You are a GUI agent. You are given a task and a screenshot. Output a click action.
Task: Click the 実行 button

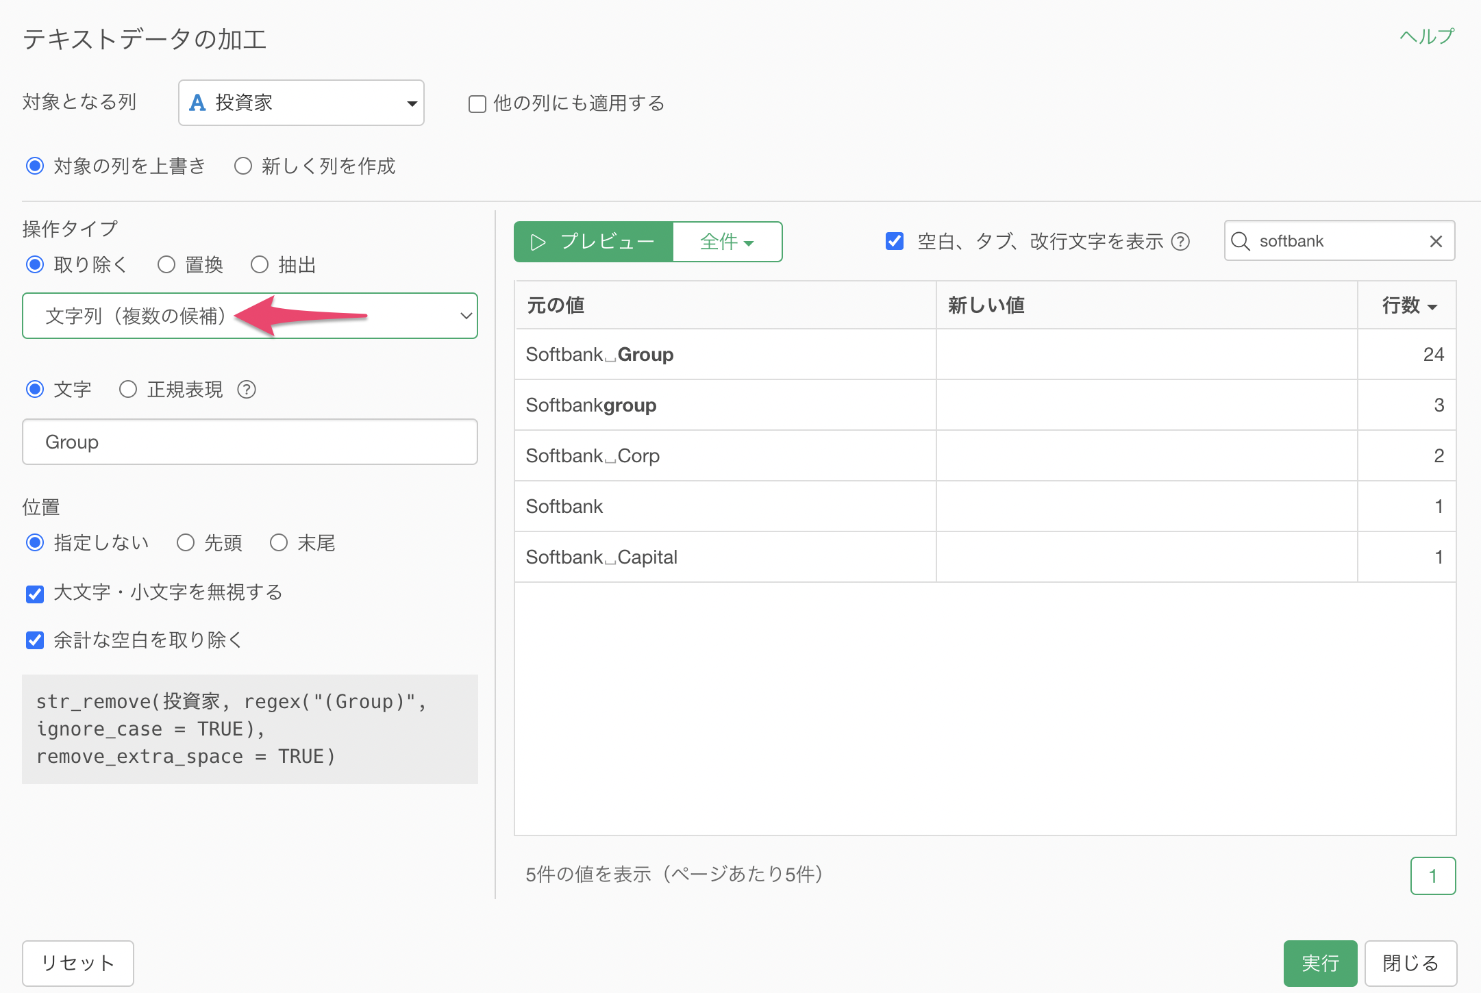tap(1320, 964)
